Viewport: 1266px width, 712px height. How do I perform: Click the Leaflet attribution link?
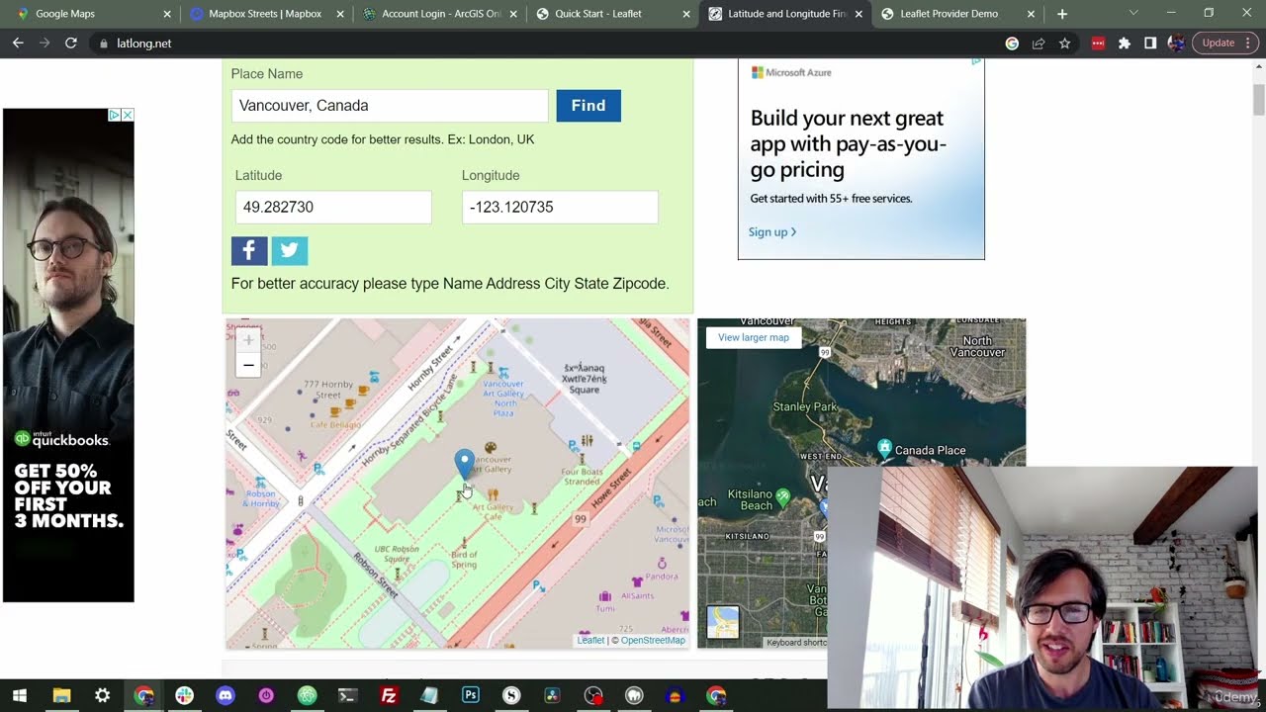pyautogui.click(x=590, y=641)
